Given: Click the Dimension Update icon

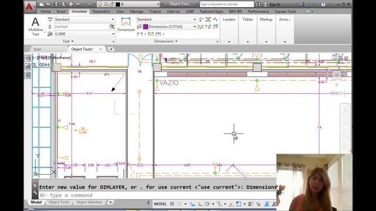Looking at the screenshot, I should (x=208, y=27).
